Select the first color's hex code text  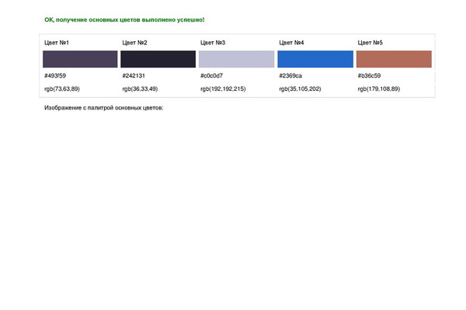55,75
